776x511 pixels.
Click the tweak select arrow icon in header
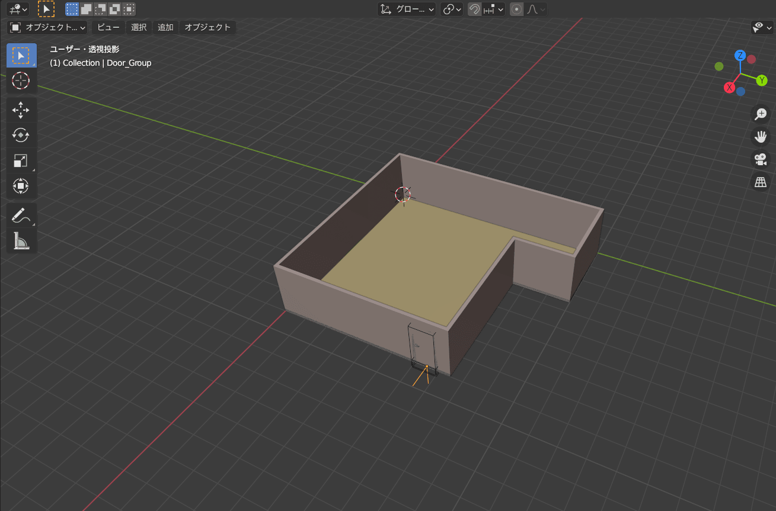(x=46, y=9)
